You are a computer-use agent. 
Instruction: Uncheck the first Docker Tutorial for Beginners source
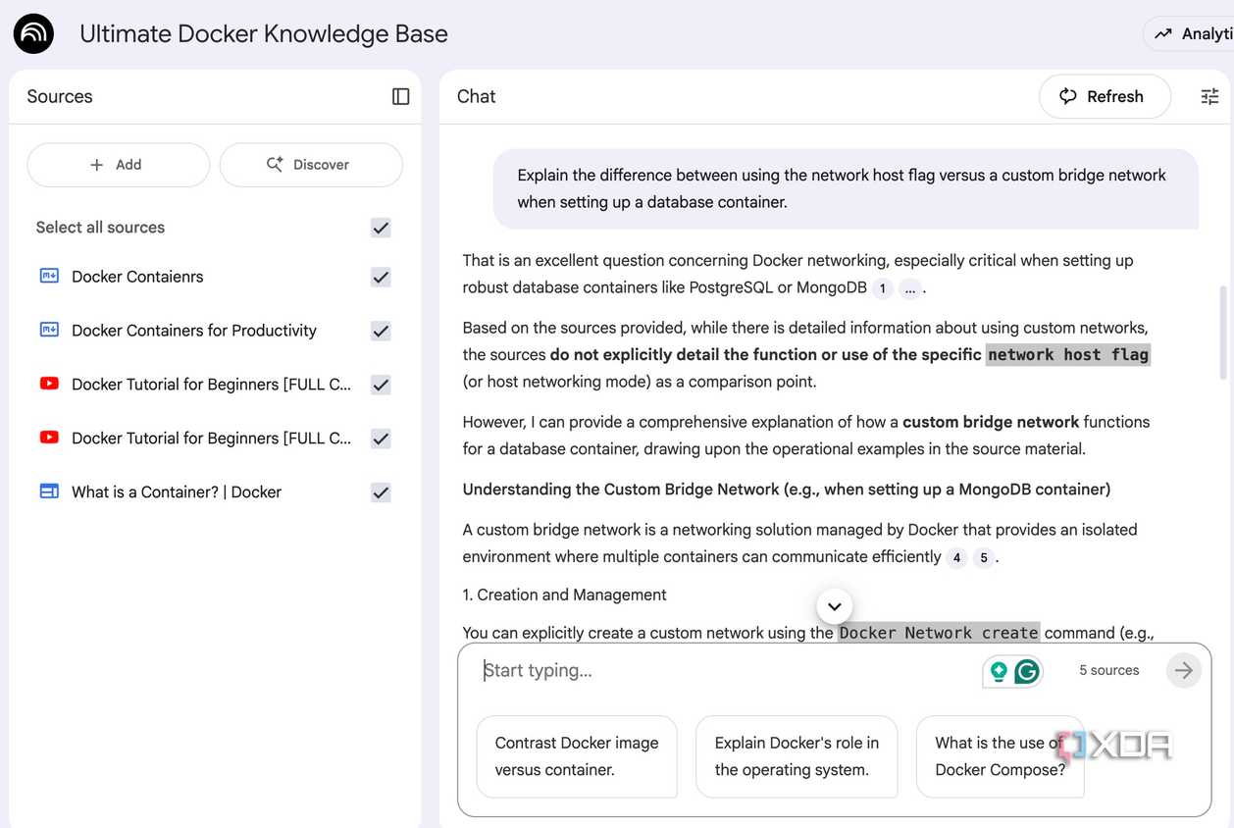(x=381, y=386)
